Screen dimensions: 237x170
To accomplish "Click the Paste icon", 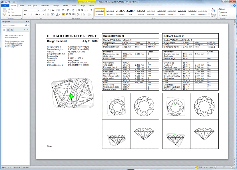I will (5, 11).
